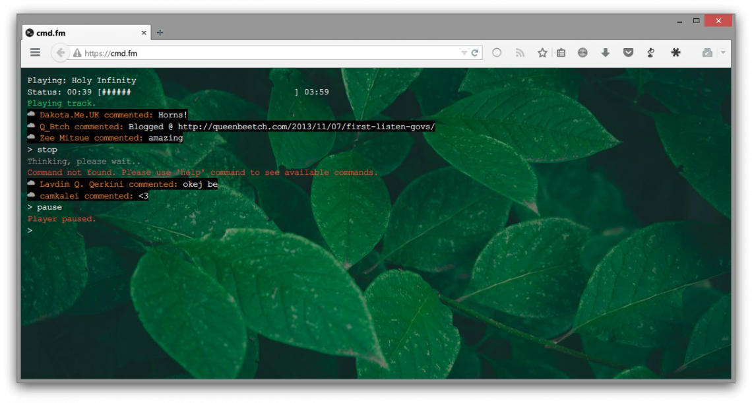Expand the URL history dropdown arrow
This screenshot has width=752, height=403.
464,53
